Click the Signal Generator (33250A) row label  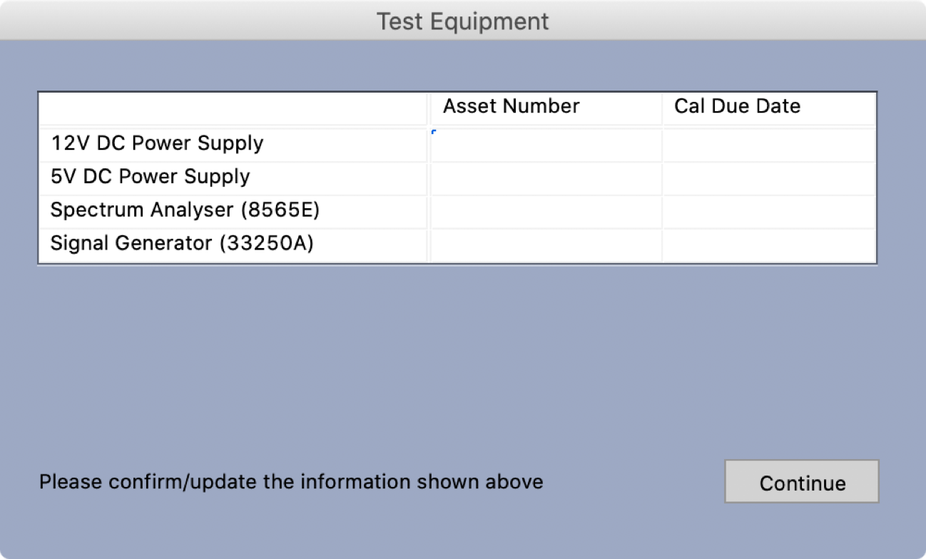click(x=182, y=244)
